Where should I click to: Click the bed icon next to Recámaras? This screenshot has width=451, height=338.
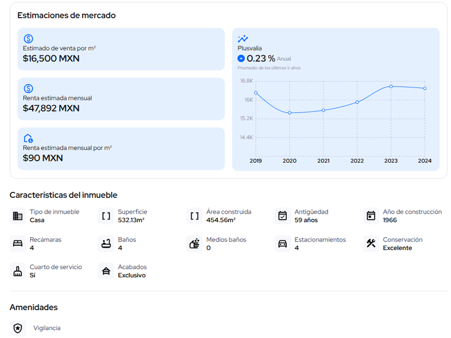click(x=18, y=244)
